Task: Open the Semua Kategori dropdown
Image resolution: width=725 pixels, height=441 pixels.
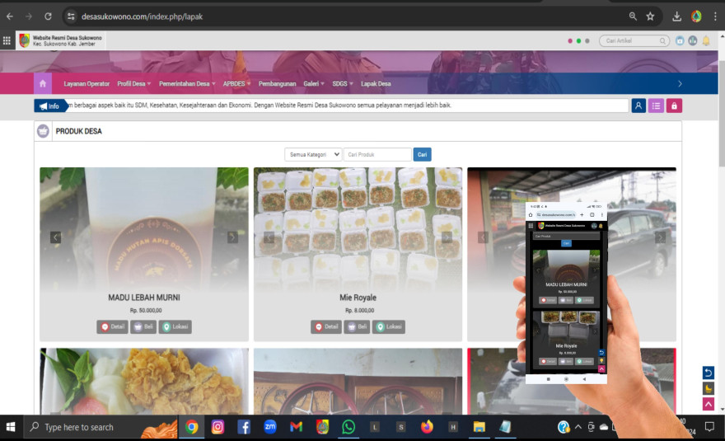Action: 313,154
